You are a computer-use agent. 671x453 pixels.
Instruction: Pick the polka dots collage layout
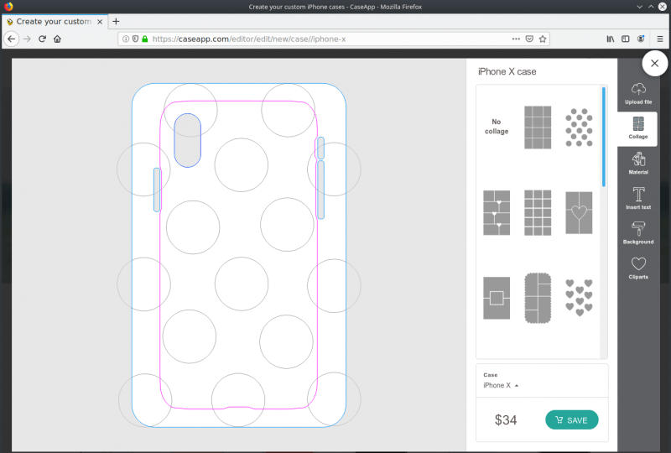tap(579, 128)
